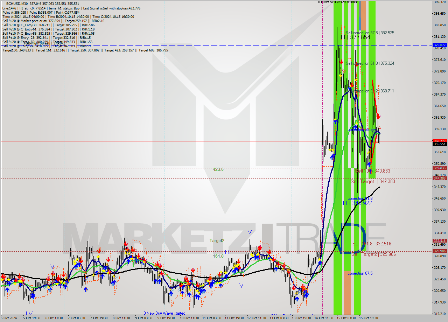The height and width of the screenshot is (322, 448).
Task: Click the red 349.833 axis price tag
Action: click(440, 168)
